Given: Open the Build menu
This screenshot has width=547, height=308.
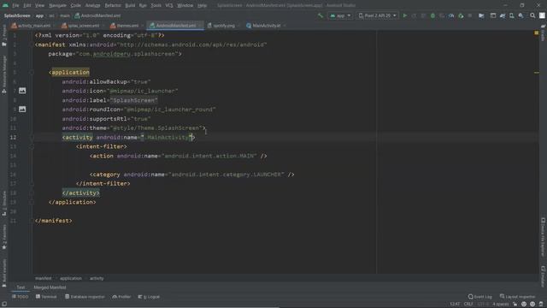Looking at the screenshot, I should pos(130,5).
